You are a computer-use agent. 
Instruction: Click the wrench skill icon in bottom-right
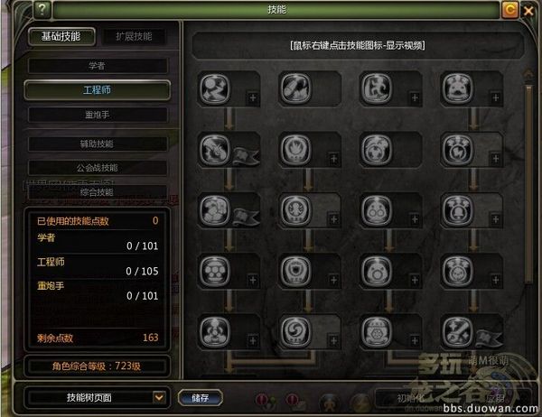[x=458, y=331]
